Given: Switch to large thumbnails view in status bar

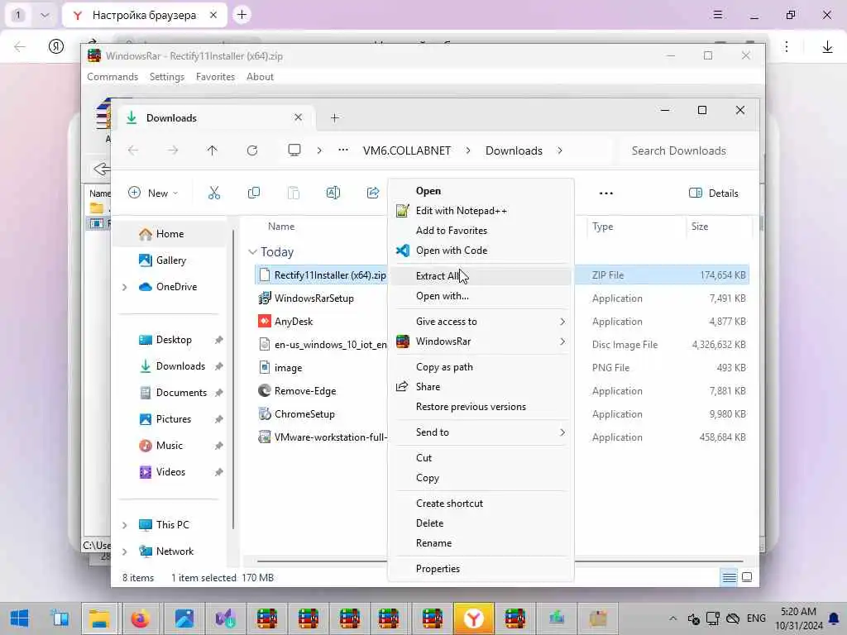Looking at the screenshot, I should [747, 577].
